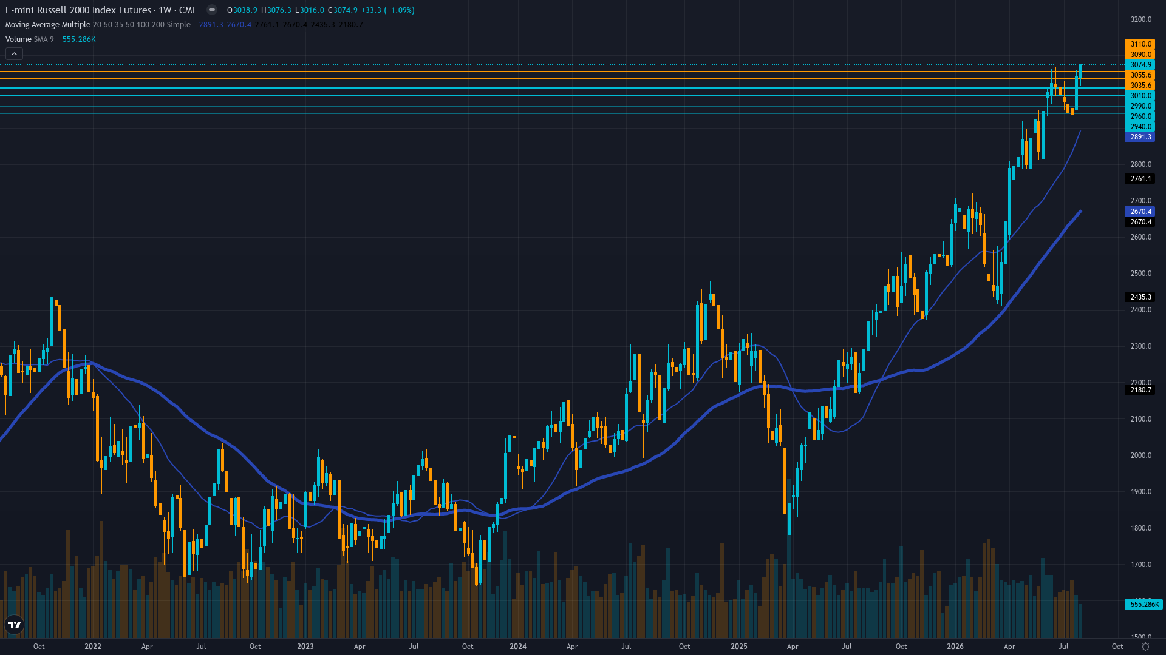The width and height of the screenshot is (1166, 655).
Task: Select the E-mini Russell 2000 Index Futures title
Action: pos(101,10)
